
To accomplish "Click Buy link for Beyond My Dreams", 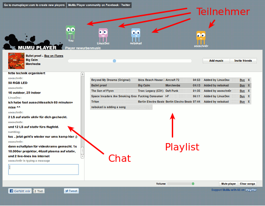I will [x=242, y=80].
